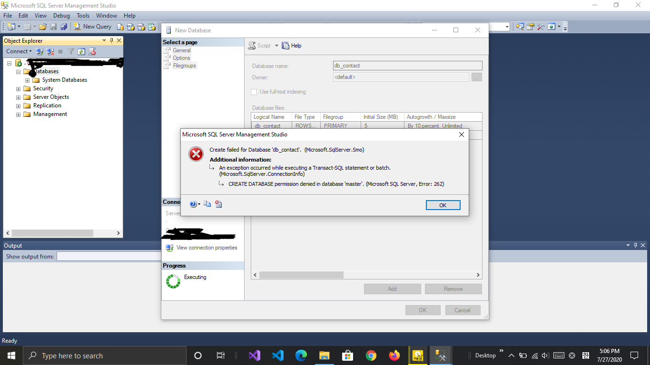650x365 pixels.
Task: Click the New Project toolbar icon
Action: tap(11, 27)
